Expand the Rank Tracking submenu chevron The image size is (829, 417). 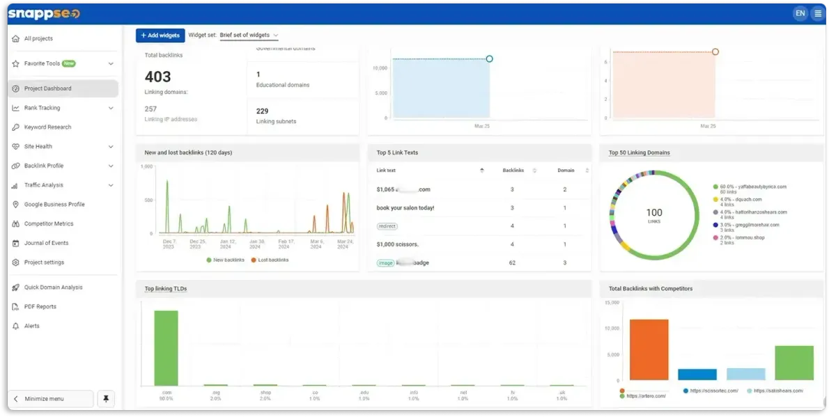coord(111,108)
